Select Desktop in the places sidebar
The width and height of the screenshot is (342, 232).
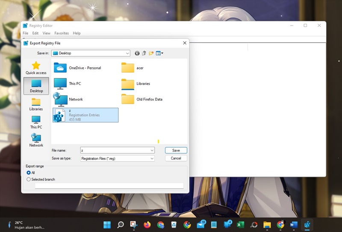coord(36,86)
